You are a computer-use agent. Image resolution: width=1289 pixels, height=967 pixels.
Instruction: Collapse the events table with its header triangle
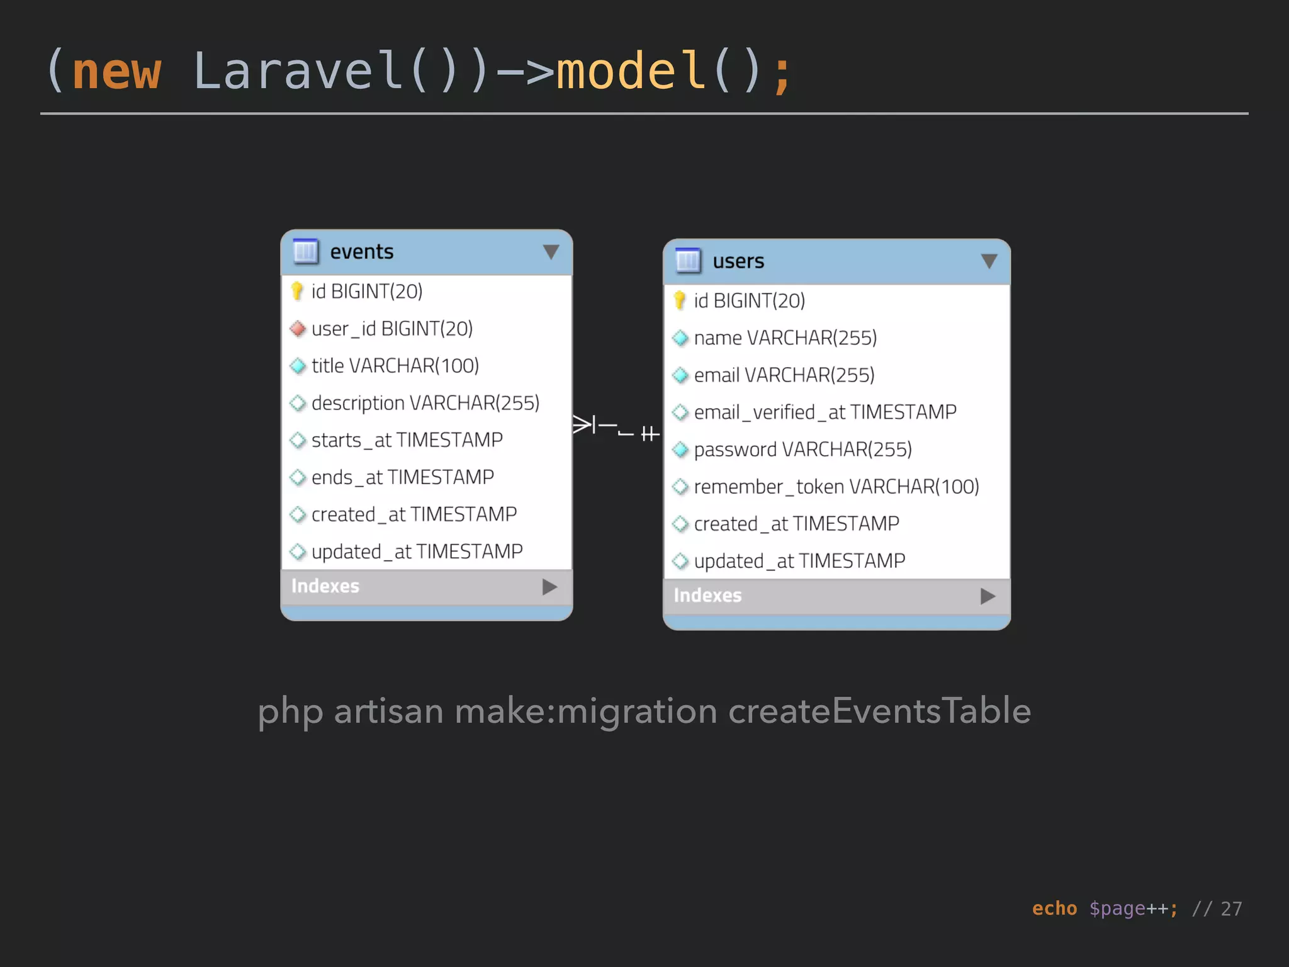pyautogui.click(x=551, y=252)
